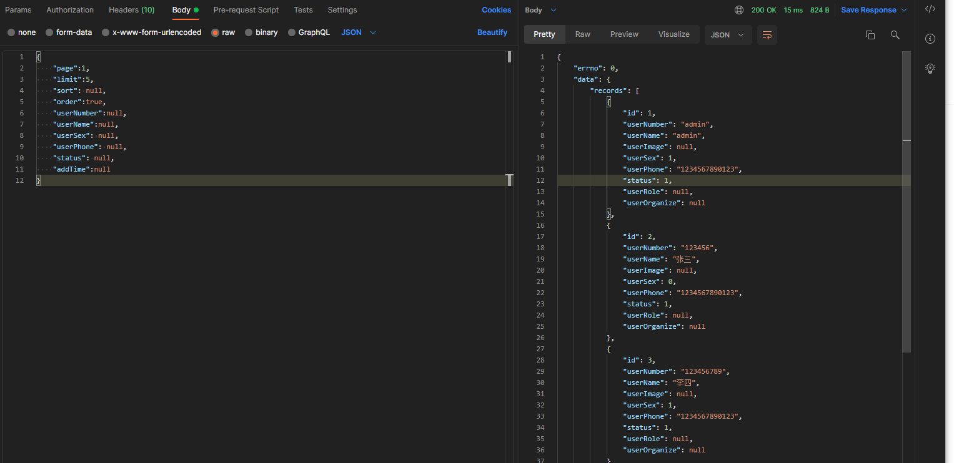The width and height of the screenshot is (954, 463).
Task: Click the "userPhone": null request line
Action: pos(89,147)
